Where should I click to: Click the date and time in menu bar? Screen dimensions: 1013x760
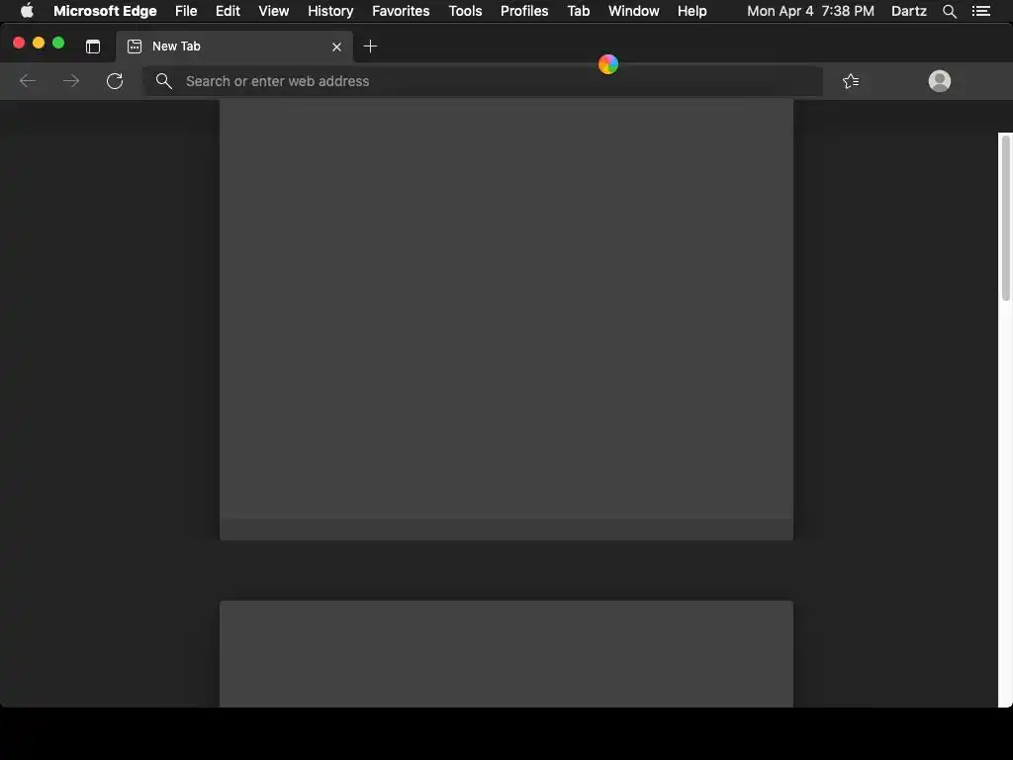(x=811, y=11)
